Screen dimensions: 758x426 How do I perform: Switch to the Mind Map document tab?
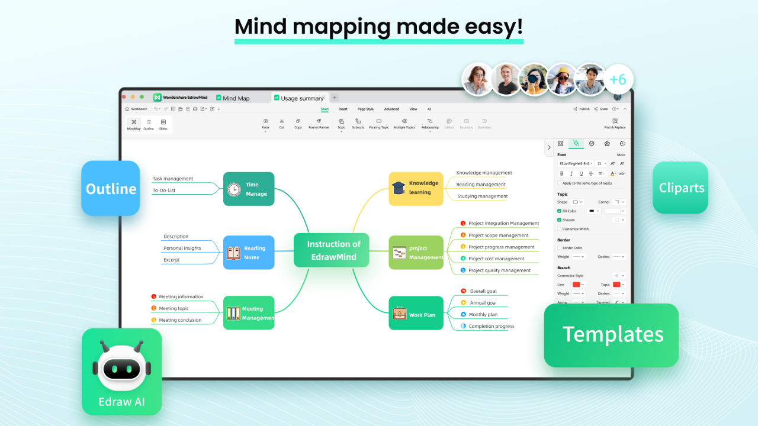(x=233, y=98)
